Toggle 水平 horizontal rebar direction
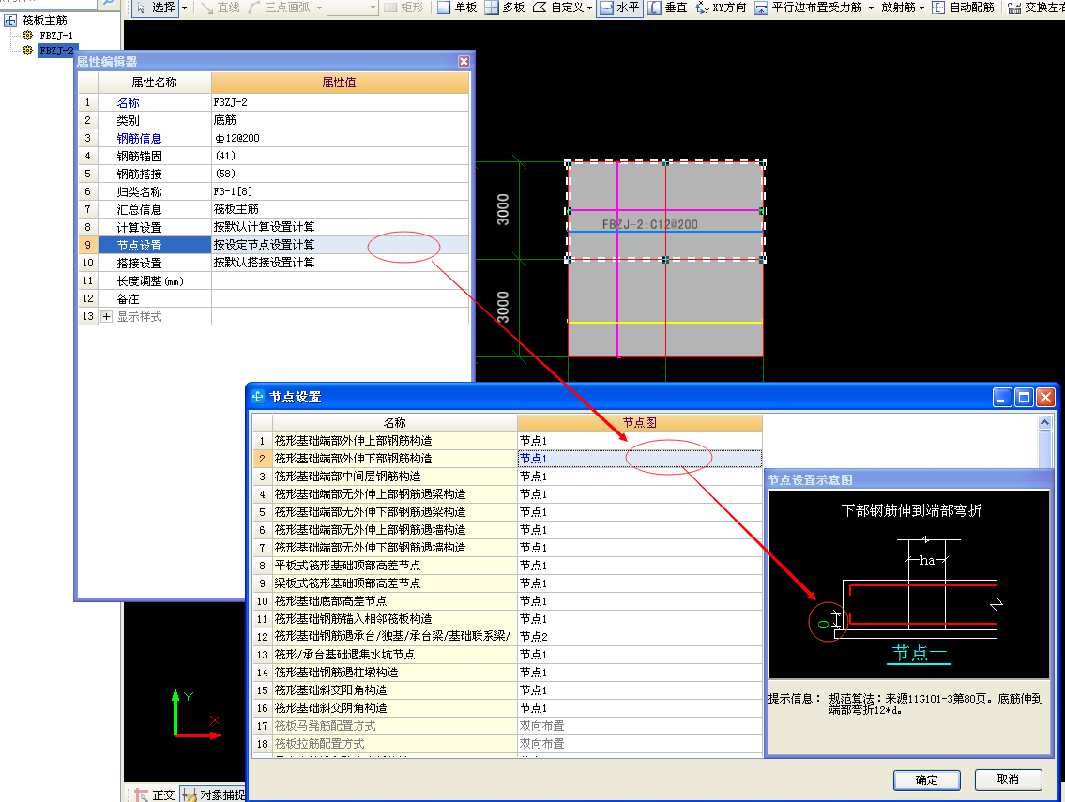 tap(619, 8)
